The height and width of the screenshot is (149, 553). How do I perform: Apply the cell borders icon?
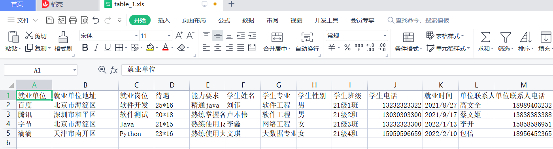pyautogui.click(x=119, y=48)
